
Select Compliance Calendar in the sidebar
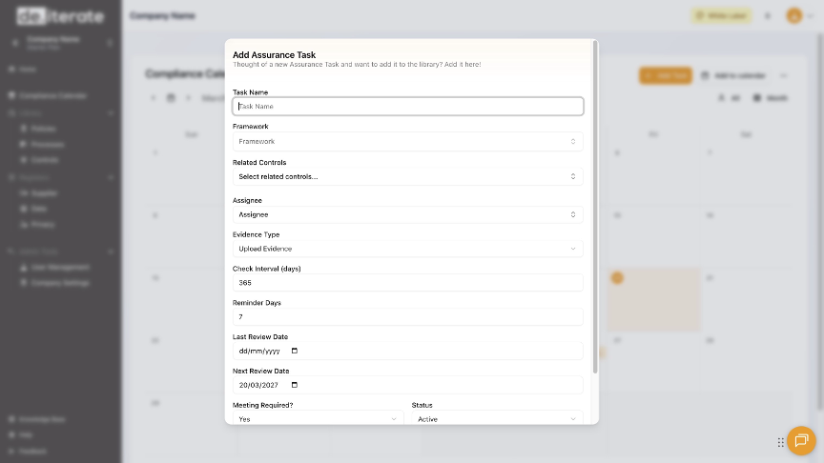click(59, 95)
